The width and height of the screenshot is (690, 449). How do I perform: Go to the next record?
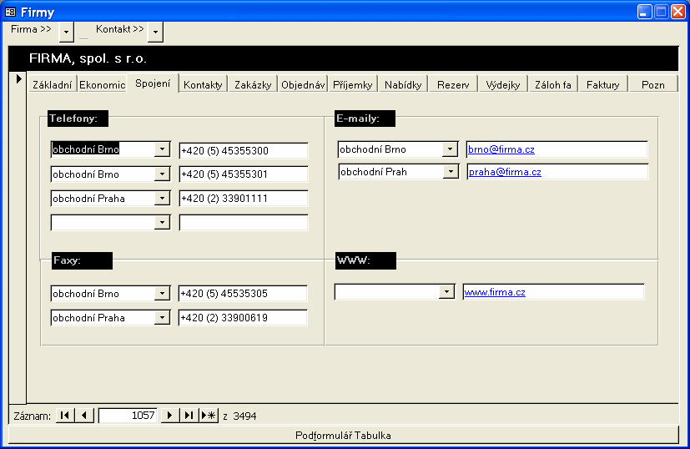pos(170,416)
